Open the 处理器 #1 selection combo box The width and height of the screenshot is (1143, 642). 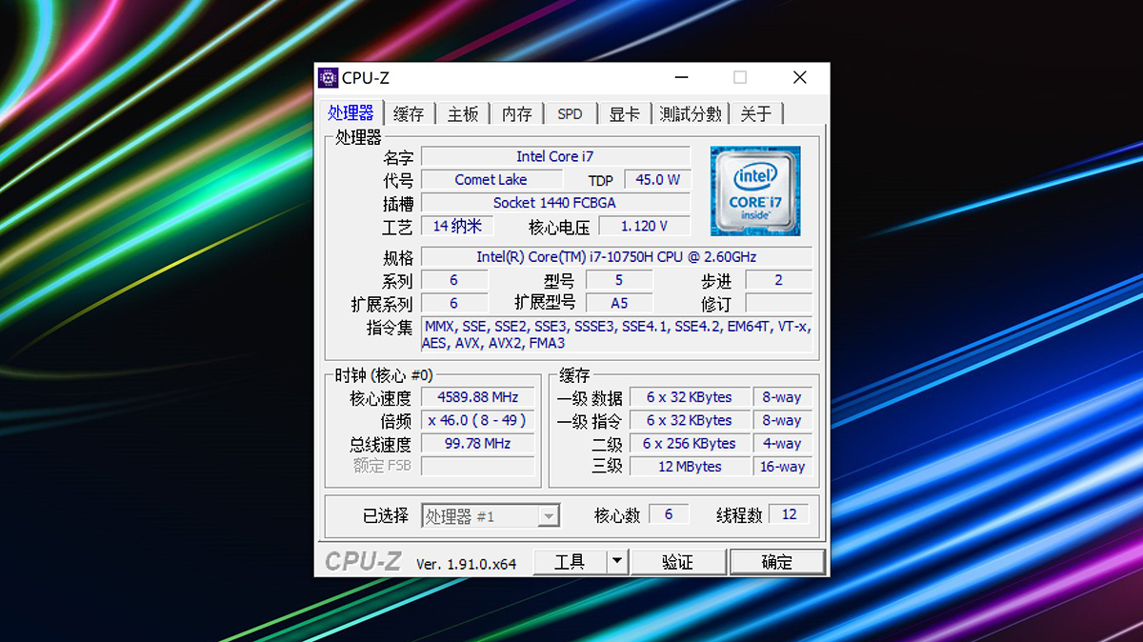coord(491,516)
